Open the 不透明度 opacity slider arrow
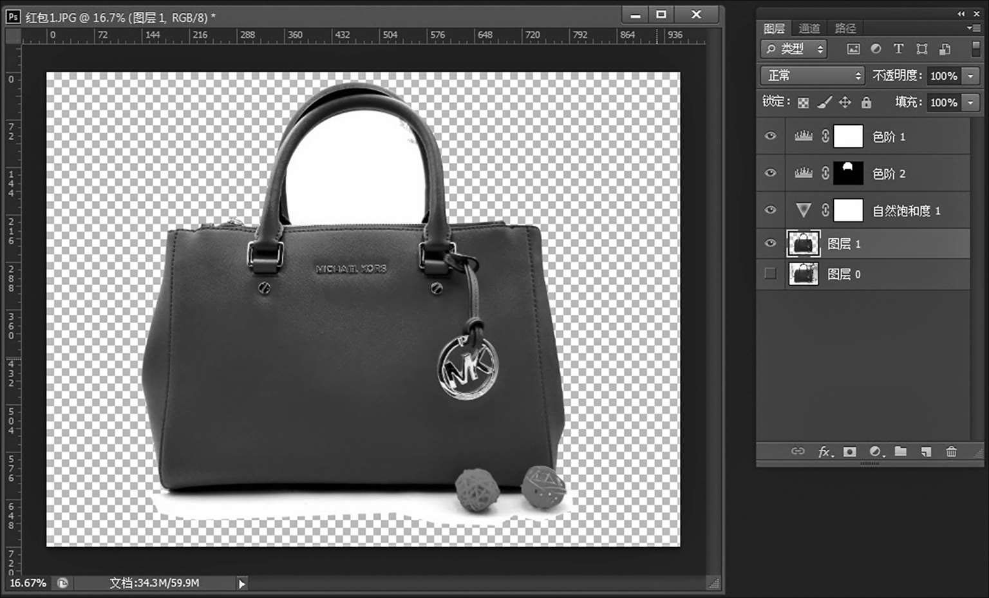Image resolution: width=989 pixels, height=598 pixels. pos(970,76)
